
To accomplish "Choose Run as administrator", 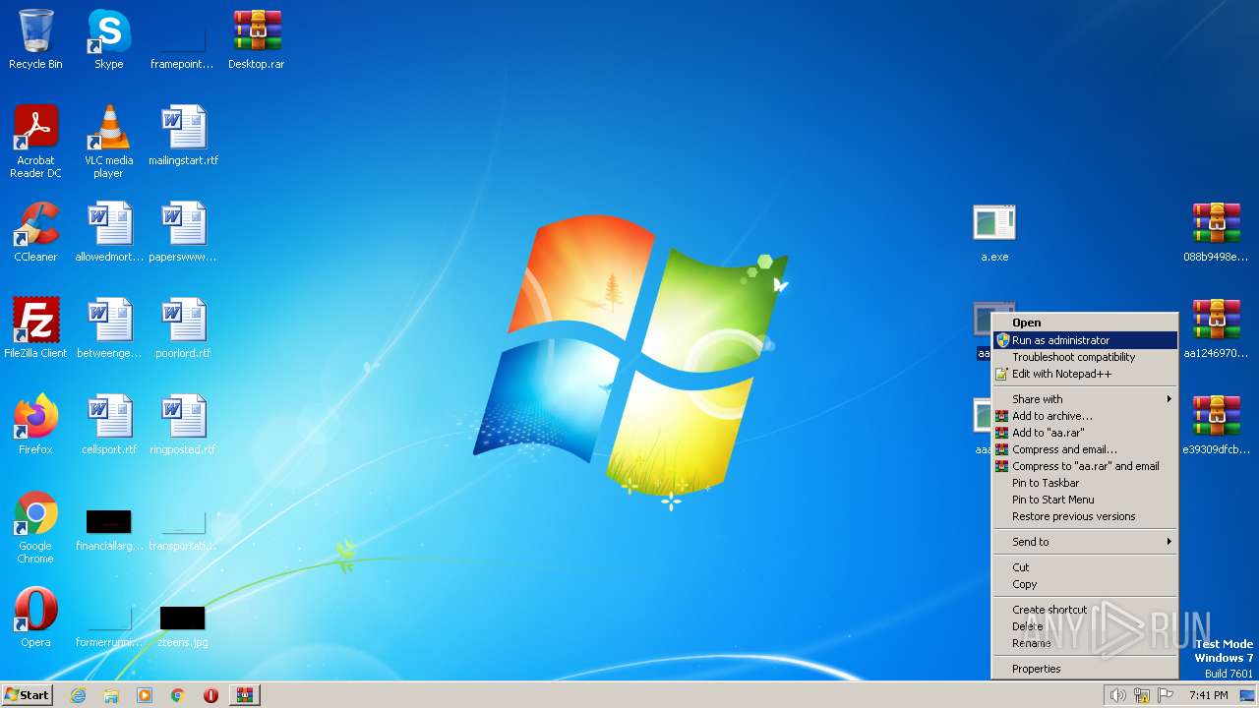I will 1084,340.
